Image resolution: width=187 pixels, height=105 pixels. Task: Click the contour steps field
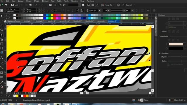click(176, 23)
